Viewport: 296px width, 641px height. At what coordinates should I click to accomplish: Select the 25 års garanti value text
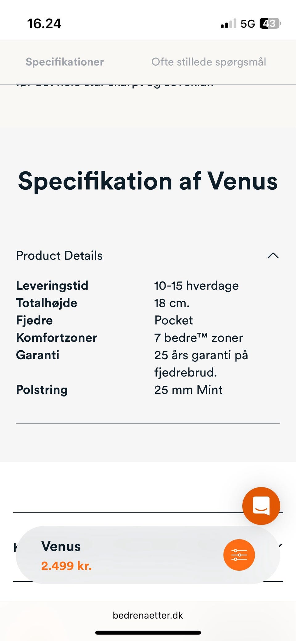[x=201, y=364]
